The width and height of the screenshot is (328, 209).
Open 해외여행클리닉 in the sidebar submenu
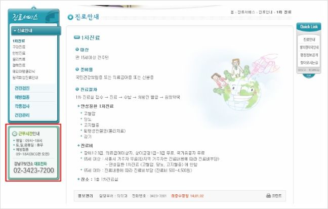tap(24, 71)
